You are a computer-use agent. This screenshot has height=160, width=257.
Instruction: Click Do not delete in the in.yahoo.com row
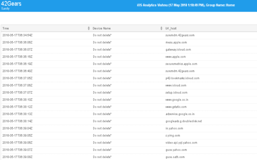coord(102,128)
